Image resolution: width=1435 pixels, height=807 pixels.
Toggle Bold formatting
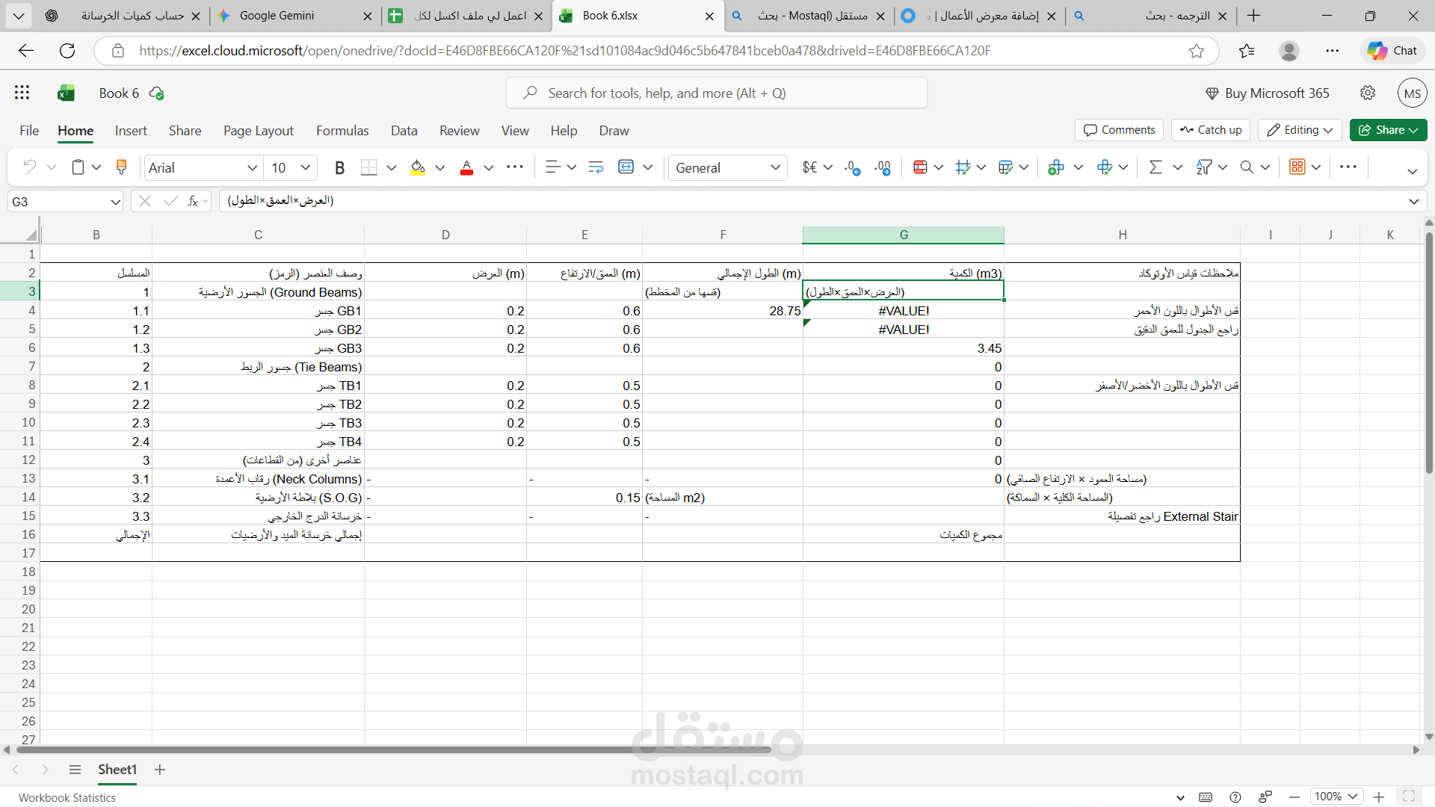point(340,168)
